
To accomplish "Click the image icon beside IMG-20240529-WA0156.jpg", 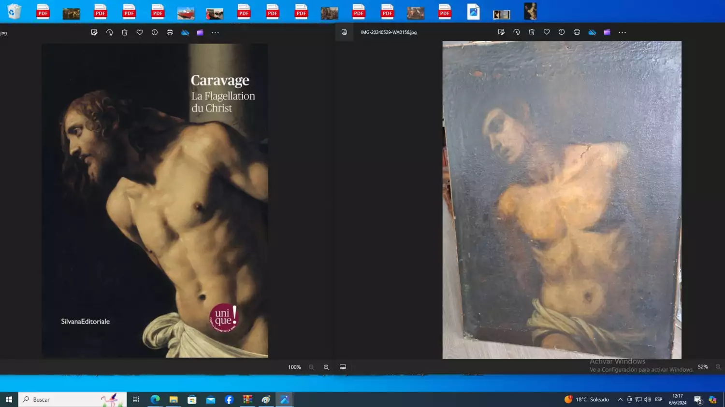I will point(344,32).
